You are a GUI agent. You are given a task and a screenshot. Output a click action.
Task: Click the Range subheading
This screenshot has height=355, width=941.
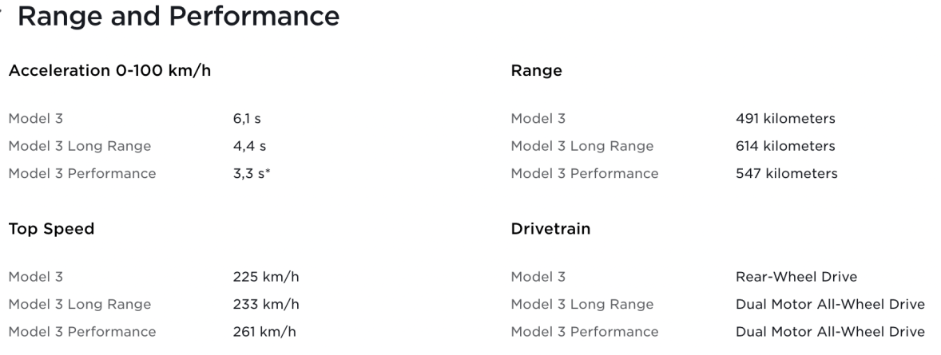tap(536, 70)
